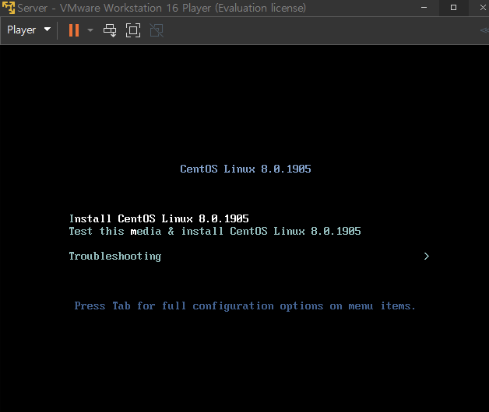
Task: Pause the virtual machine
Action: [74, 30]
